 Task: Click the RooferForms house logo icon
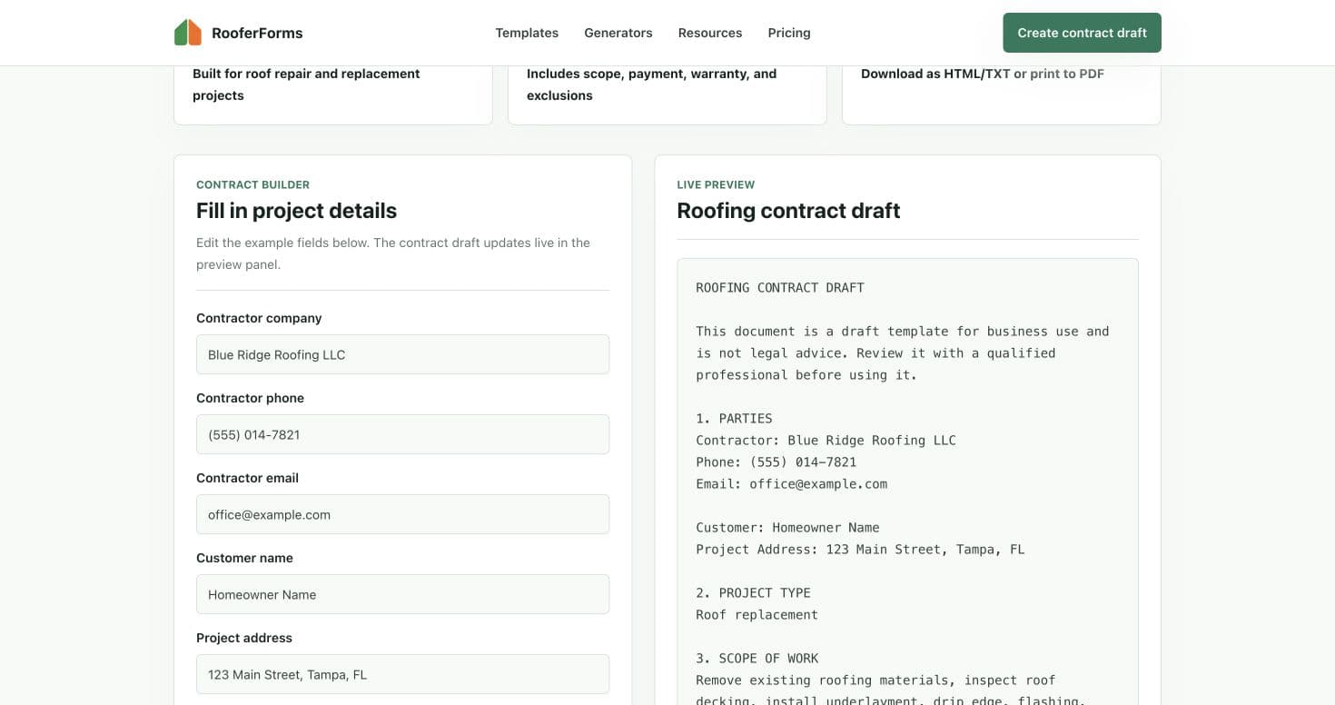coord(188,33)
